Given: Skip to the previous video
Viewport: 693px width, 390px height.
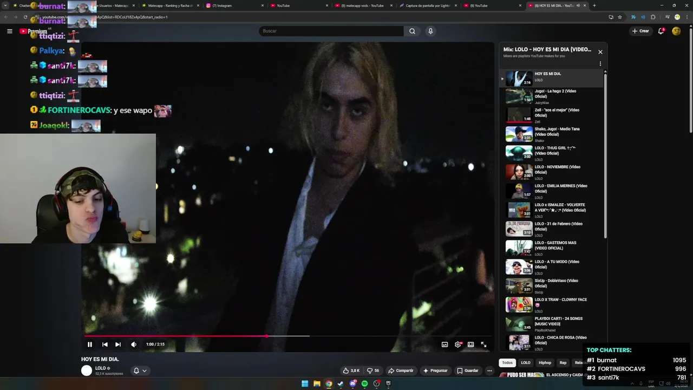Looking at the screenshot, I should click(104, 344).
